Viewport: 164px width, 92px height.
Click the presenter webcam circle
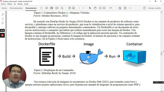[x=14, y=76]
